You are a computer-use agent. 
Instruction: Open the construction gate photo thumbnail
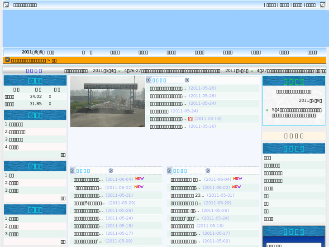pos(108,102)
